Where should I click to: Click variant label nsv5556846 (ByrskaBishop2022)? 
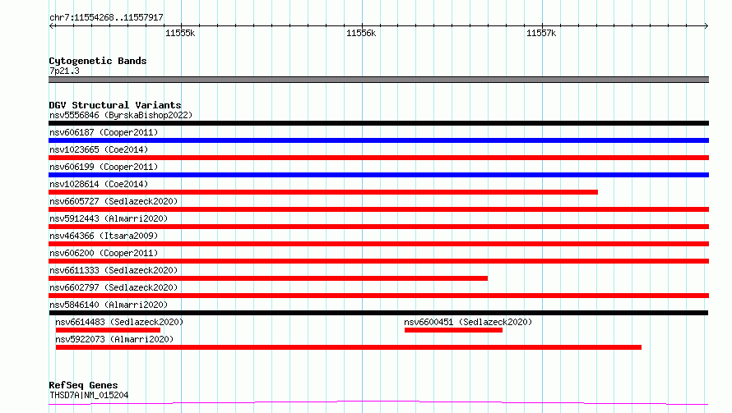(121, 115)
